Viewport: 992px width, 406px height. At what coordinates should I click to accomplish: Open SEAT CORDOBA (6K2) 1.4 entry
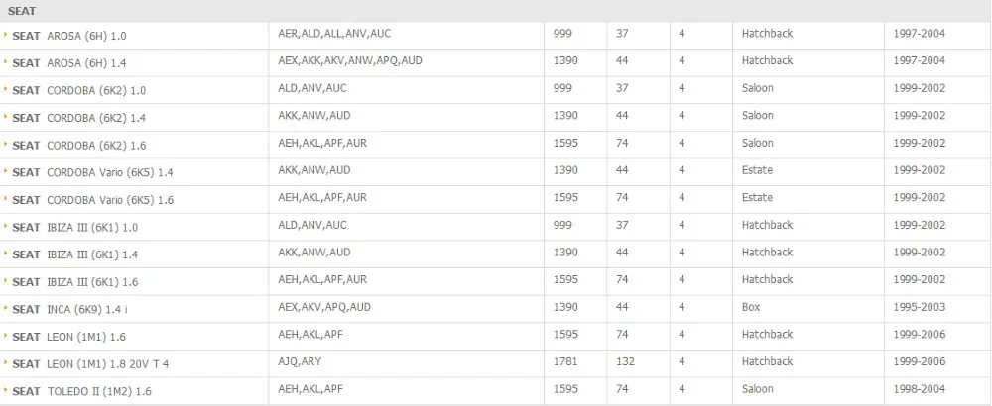pyautogui.click(x=79, y=118)
